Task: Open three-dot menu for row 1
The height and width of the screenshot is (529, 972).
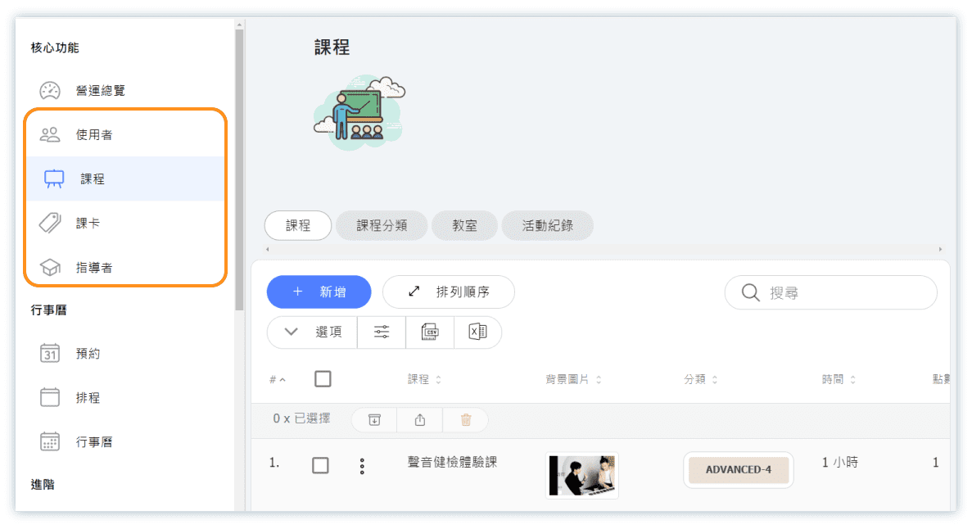Action: click(362, 466)
